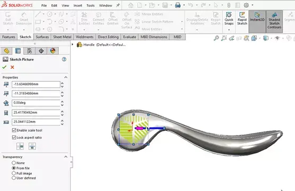The width and height of the screenshot is (295, 191).
Task: Collapse the Transparency section
Action: (66, 157)
